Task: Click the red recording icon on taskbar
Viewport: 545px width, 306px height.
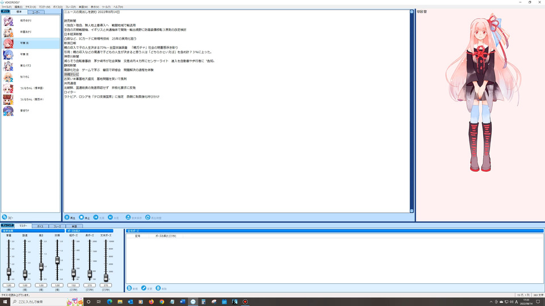Action: 245,302
